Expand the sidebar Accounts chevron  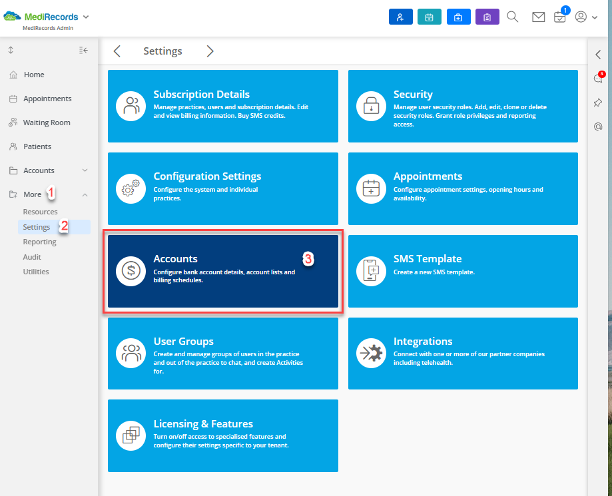click(85, 170)
